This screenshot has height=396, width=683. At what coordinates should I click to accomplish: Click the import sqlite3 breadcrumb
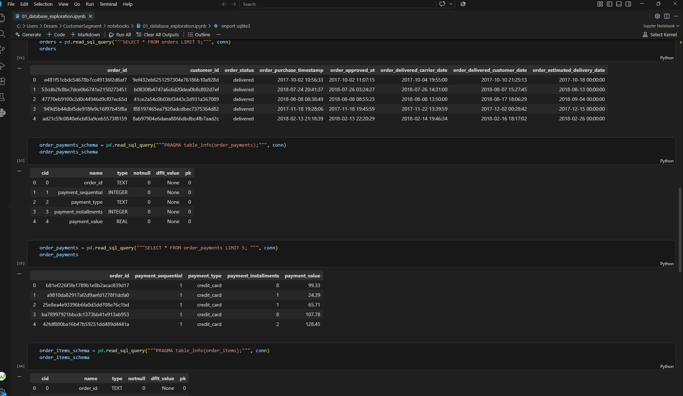point(235,26)
